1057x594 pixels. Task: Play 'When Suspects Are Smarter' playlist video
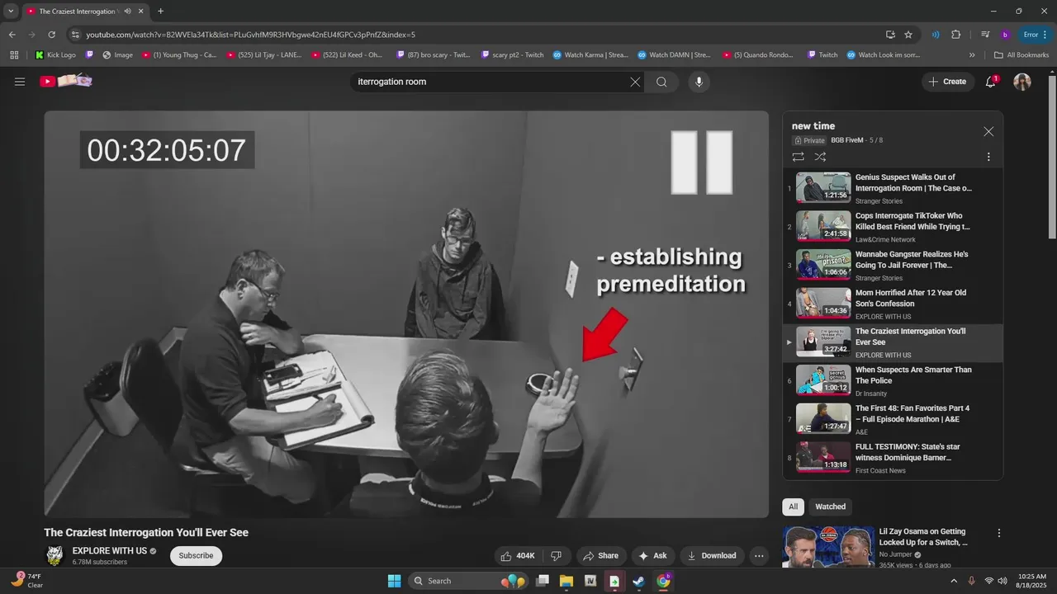point(893,380)
